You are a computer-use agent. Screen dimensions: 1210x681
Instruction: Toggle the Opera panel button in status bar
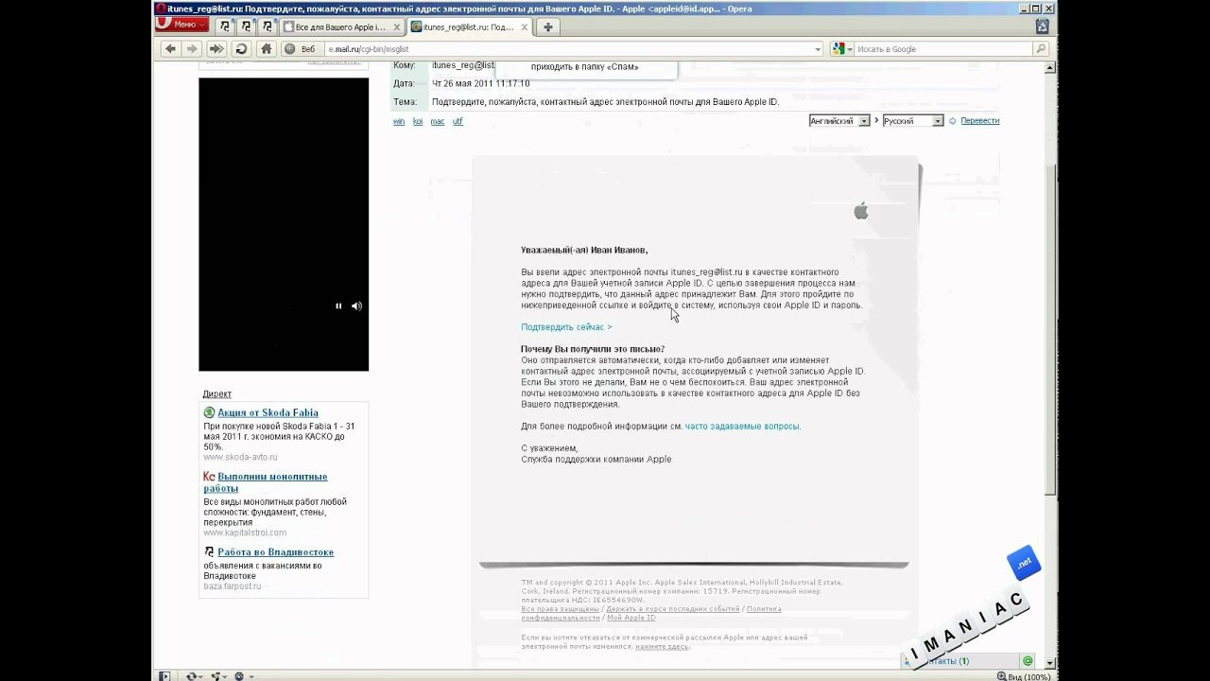click(164, 676)
